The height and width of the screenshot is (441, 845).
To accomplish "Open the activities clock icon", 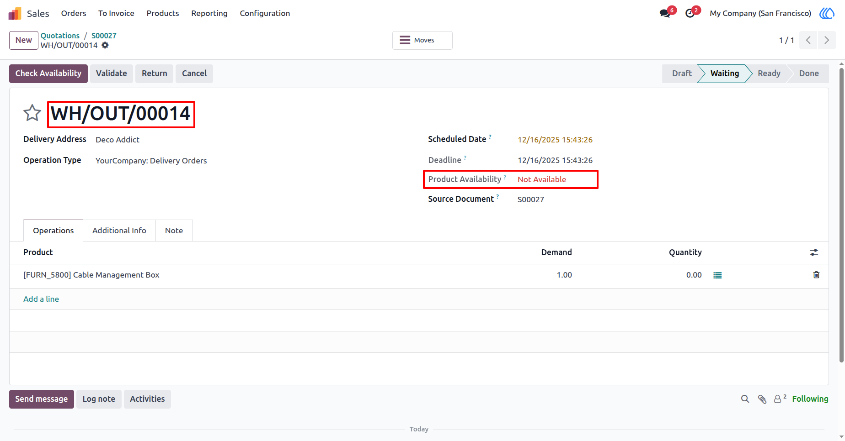I will [690, 13].
